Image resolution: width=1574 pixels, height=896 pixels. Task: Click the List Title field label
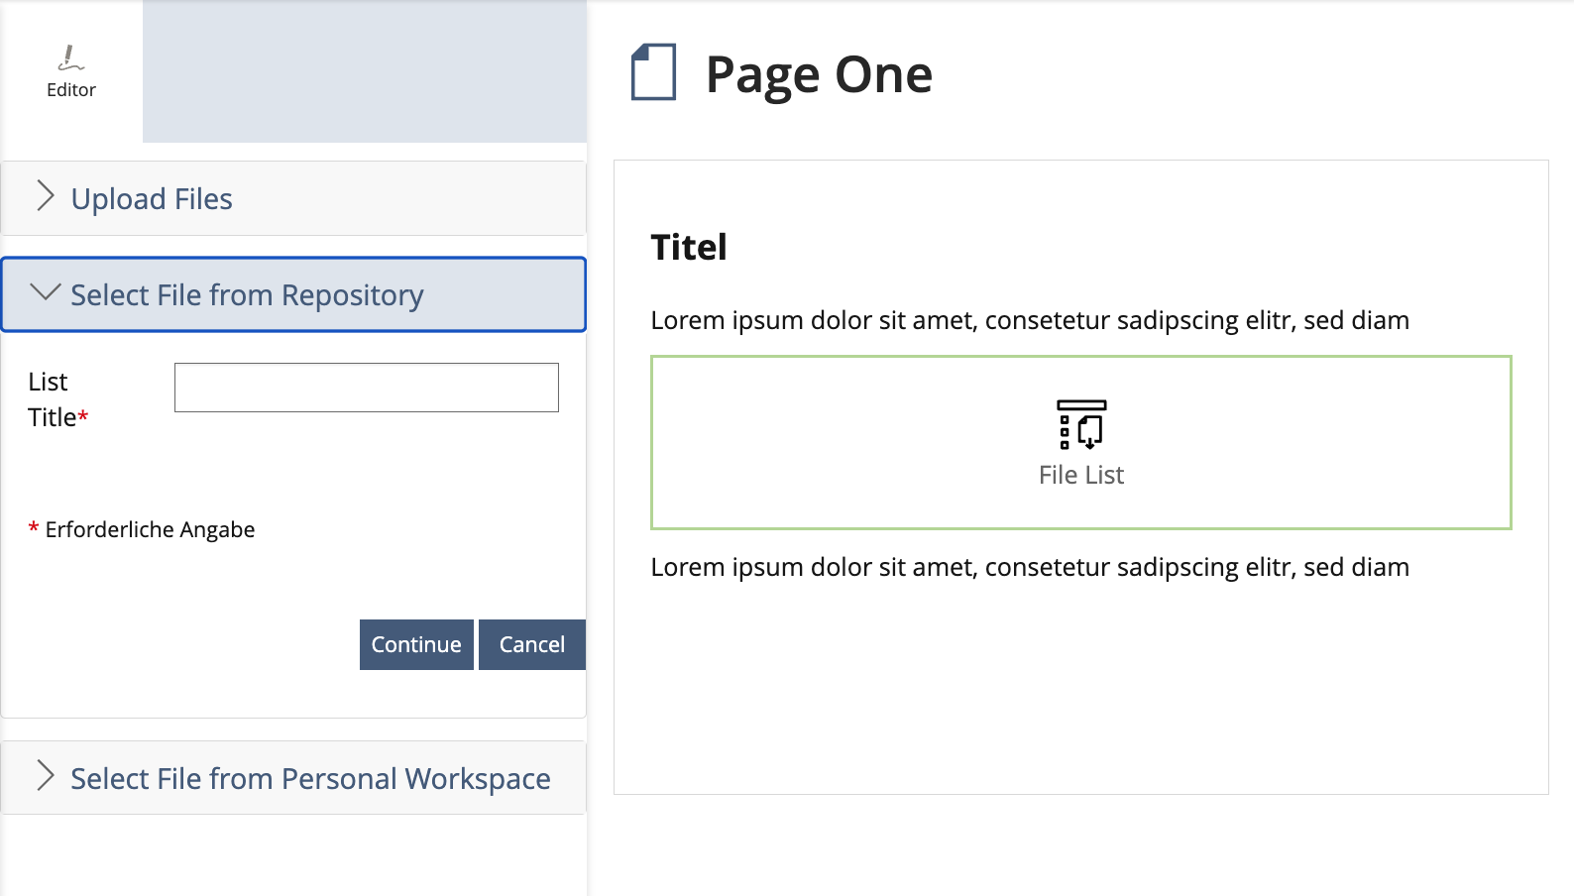point(54,399)
